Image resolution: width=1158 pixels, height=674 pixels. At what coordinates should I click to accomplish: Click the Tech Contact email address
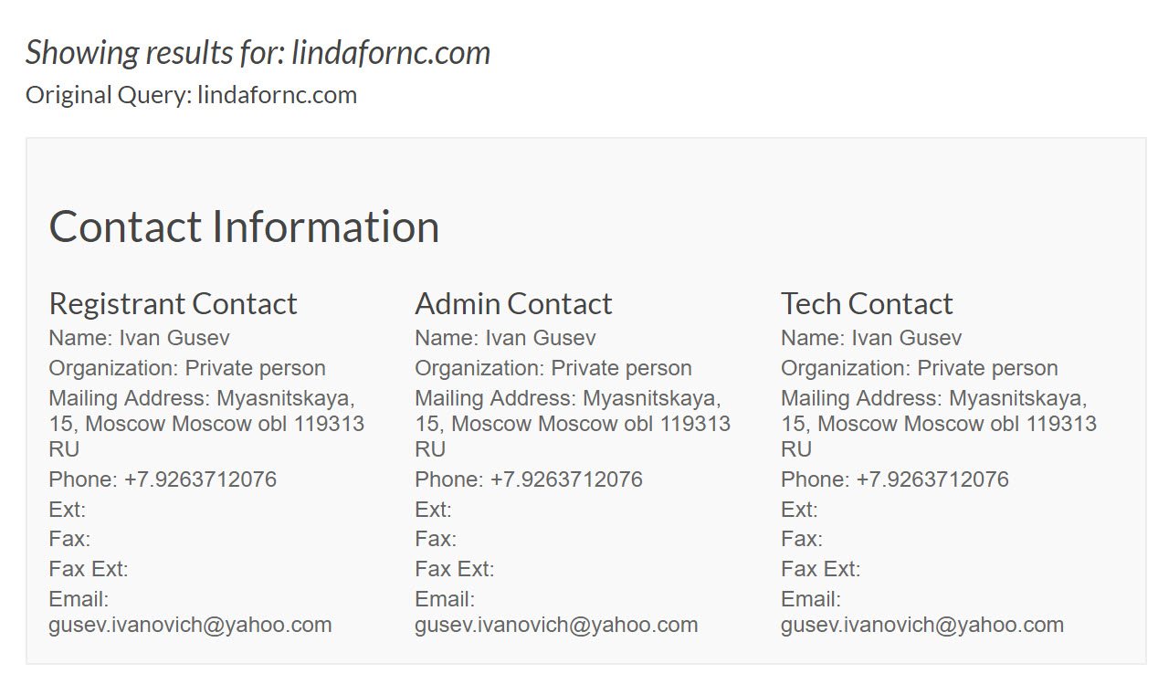click(x=922, y=625)
